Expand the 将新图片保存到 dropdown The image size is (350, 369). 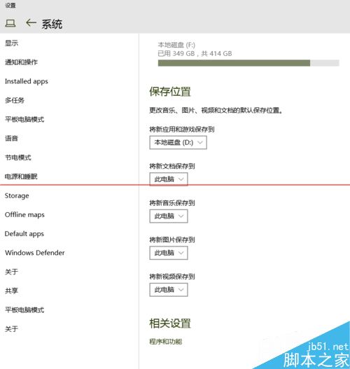(169, 253)
